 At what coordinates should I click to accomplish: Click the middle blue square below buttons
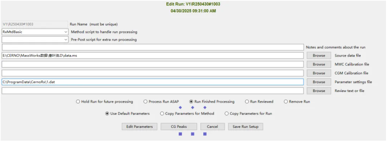click(x=192, y=134)
